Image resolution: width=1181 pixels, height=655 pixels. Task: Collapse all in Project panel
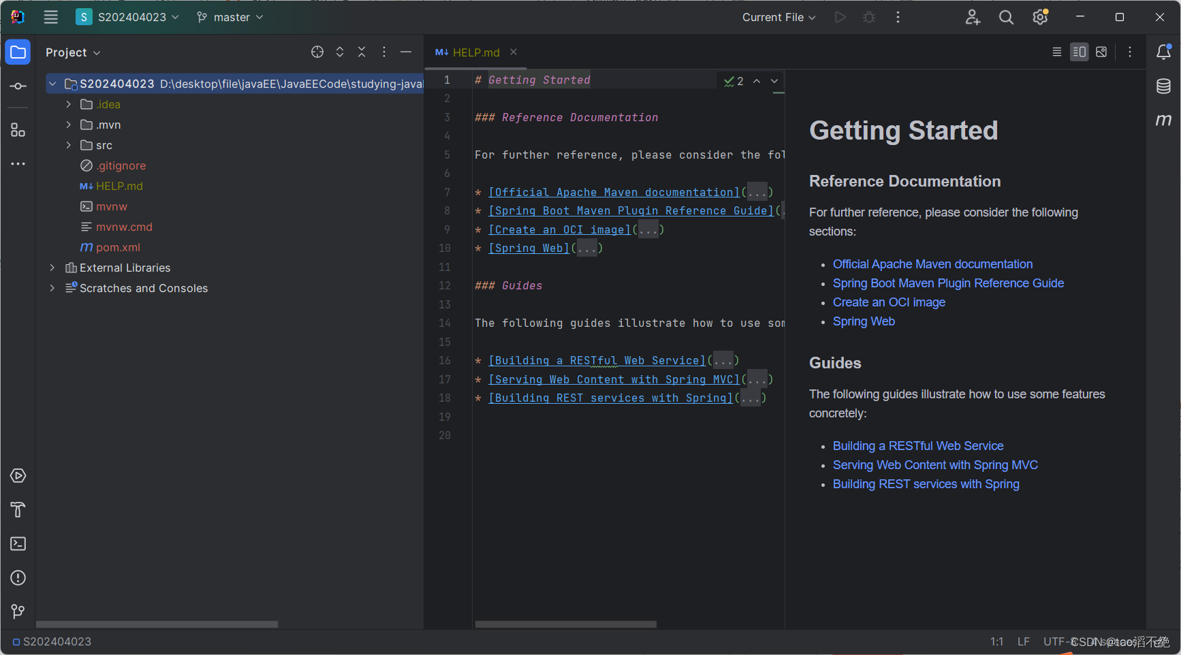point(362,52)
